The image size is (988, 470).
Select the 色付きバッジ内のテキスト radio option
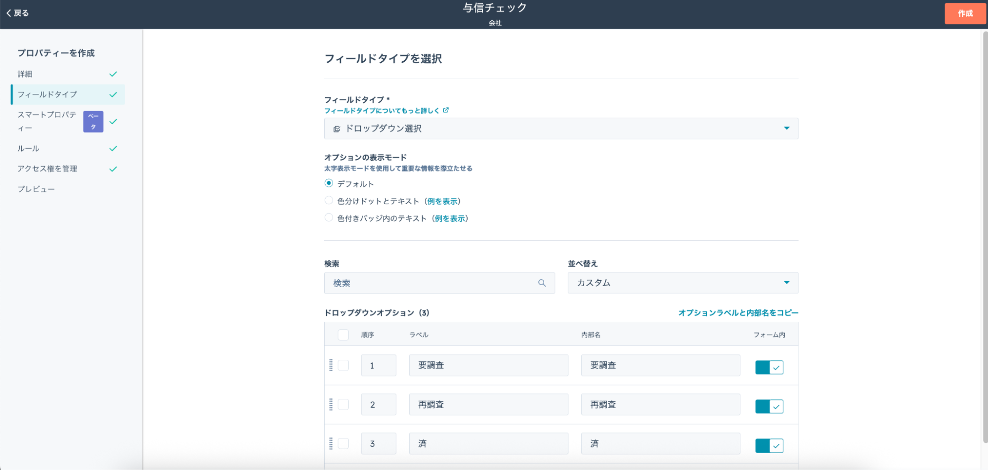pyautogui.click(x=329, y=218)
